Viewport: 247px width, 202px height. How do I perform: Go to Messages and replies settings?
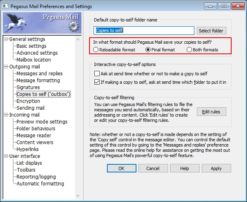39,74
